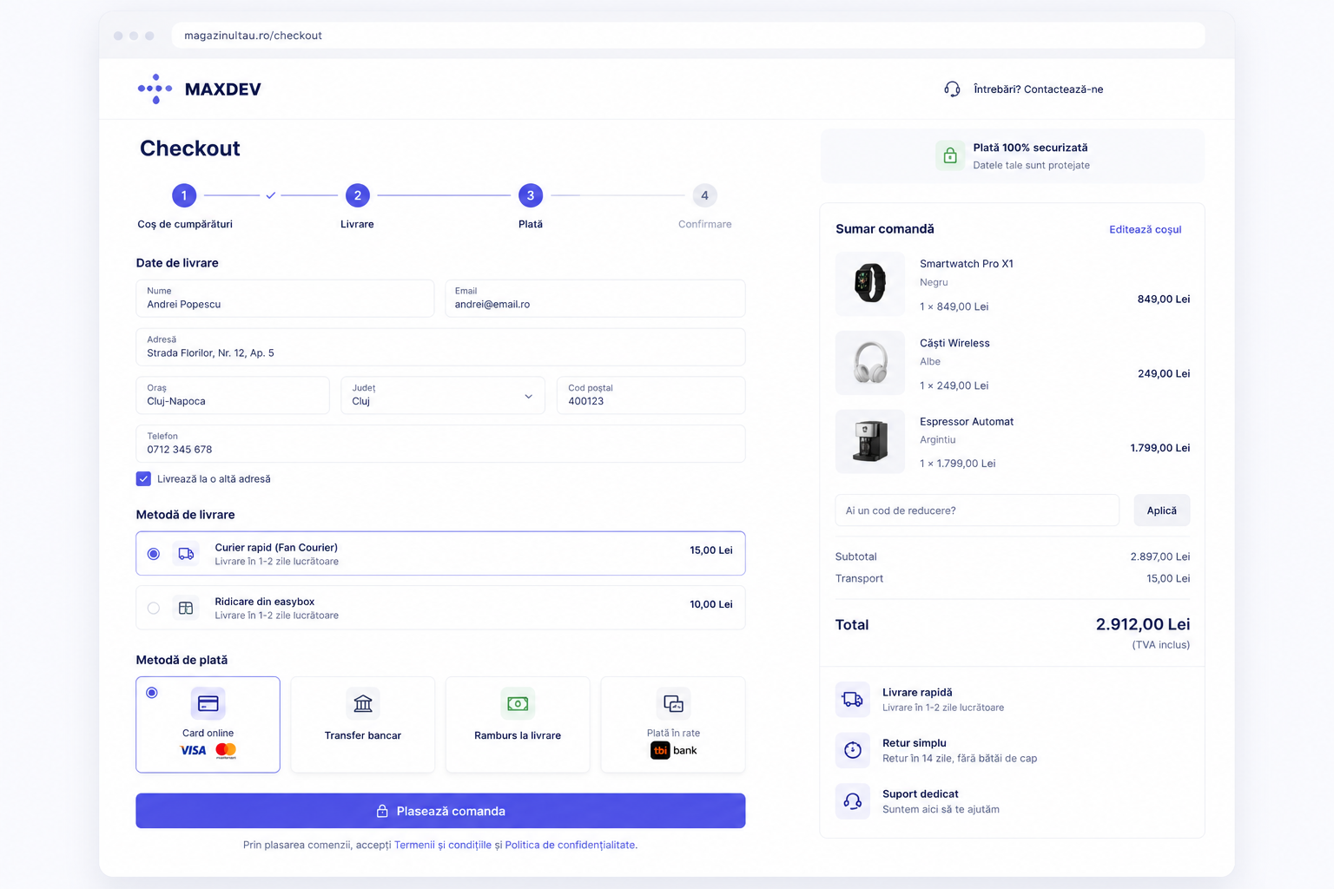Click the discount code field Ai un cod de reducere?

977,510
